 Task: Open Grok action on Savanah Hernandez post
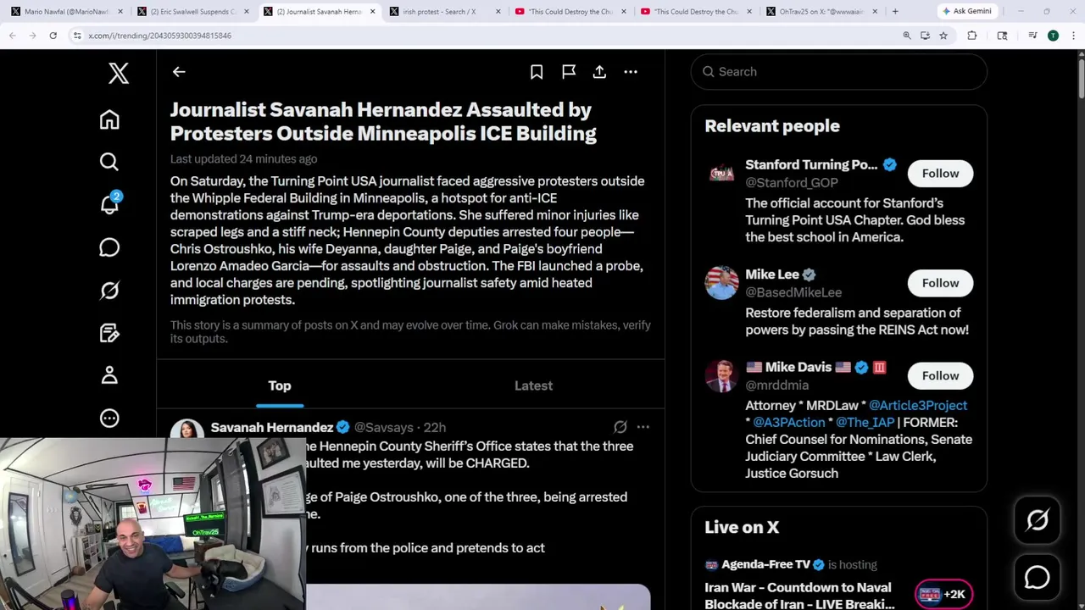tap(620, 427)
